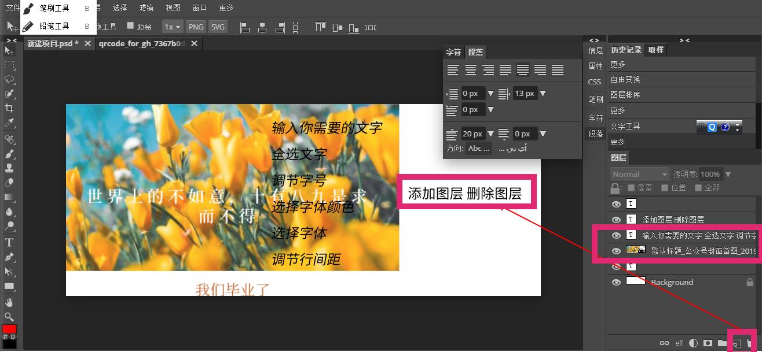Open the 滤镜 menu
762x352 pixels.
145,8
